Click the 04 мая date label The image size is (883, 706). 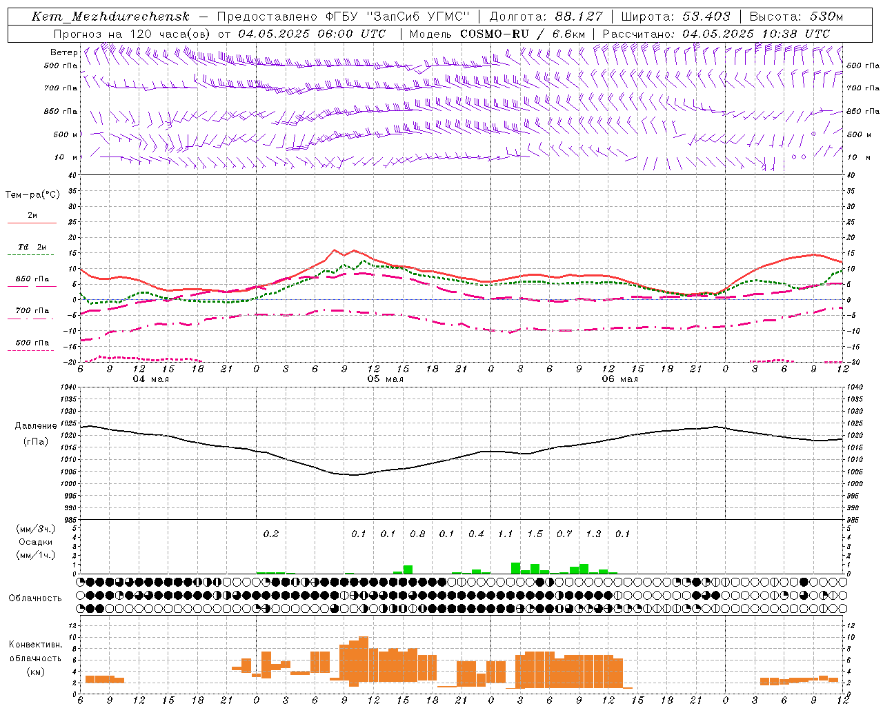click(151, 379)
